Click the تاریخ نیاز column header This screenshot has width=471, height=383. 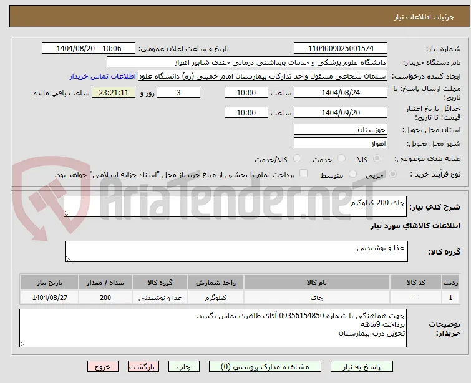coord(49,283)
